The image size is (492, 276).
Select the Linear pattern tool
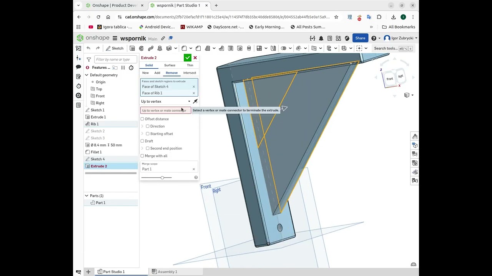pos(259,48)
